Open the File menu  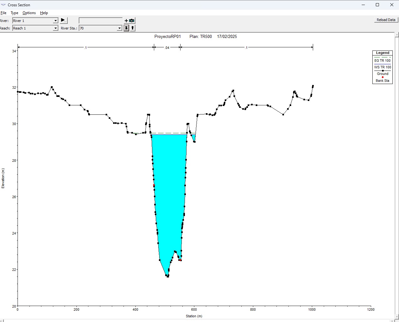[3, 13]
